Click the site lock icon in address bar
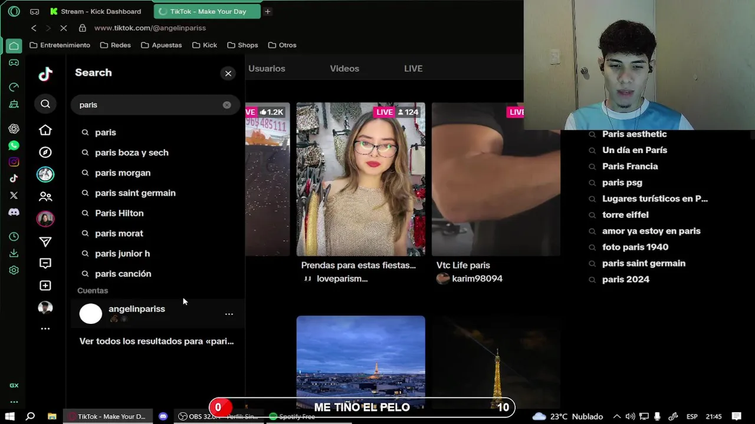This screenshot has width=755, height=424. [83, 28]
